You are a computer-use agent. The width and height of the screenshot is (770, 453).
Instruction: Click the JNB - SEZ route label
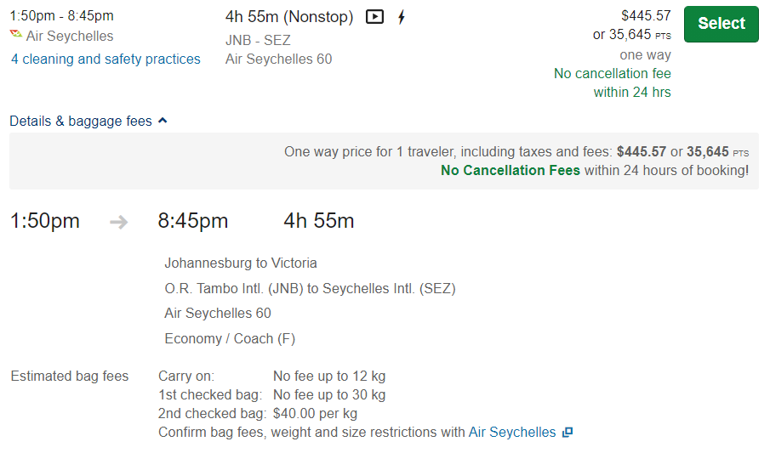(258, 40)
